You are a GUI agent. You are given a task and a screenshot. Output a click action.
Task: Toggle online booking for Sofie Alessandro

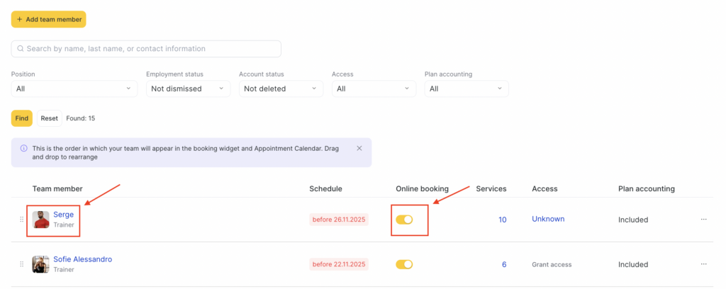(x=404, y=264)
